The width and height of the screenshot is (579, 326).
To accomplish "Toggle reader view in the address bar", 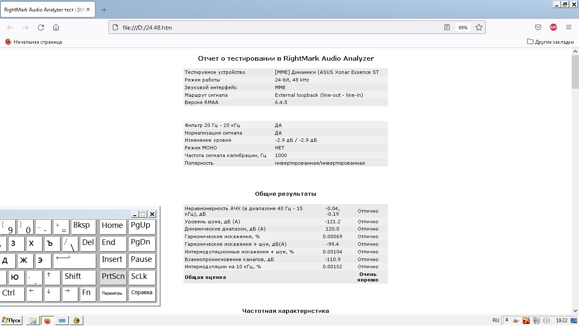I will coord(447,28).
